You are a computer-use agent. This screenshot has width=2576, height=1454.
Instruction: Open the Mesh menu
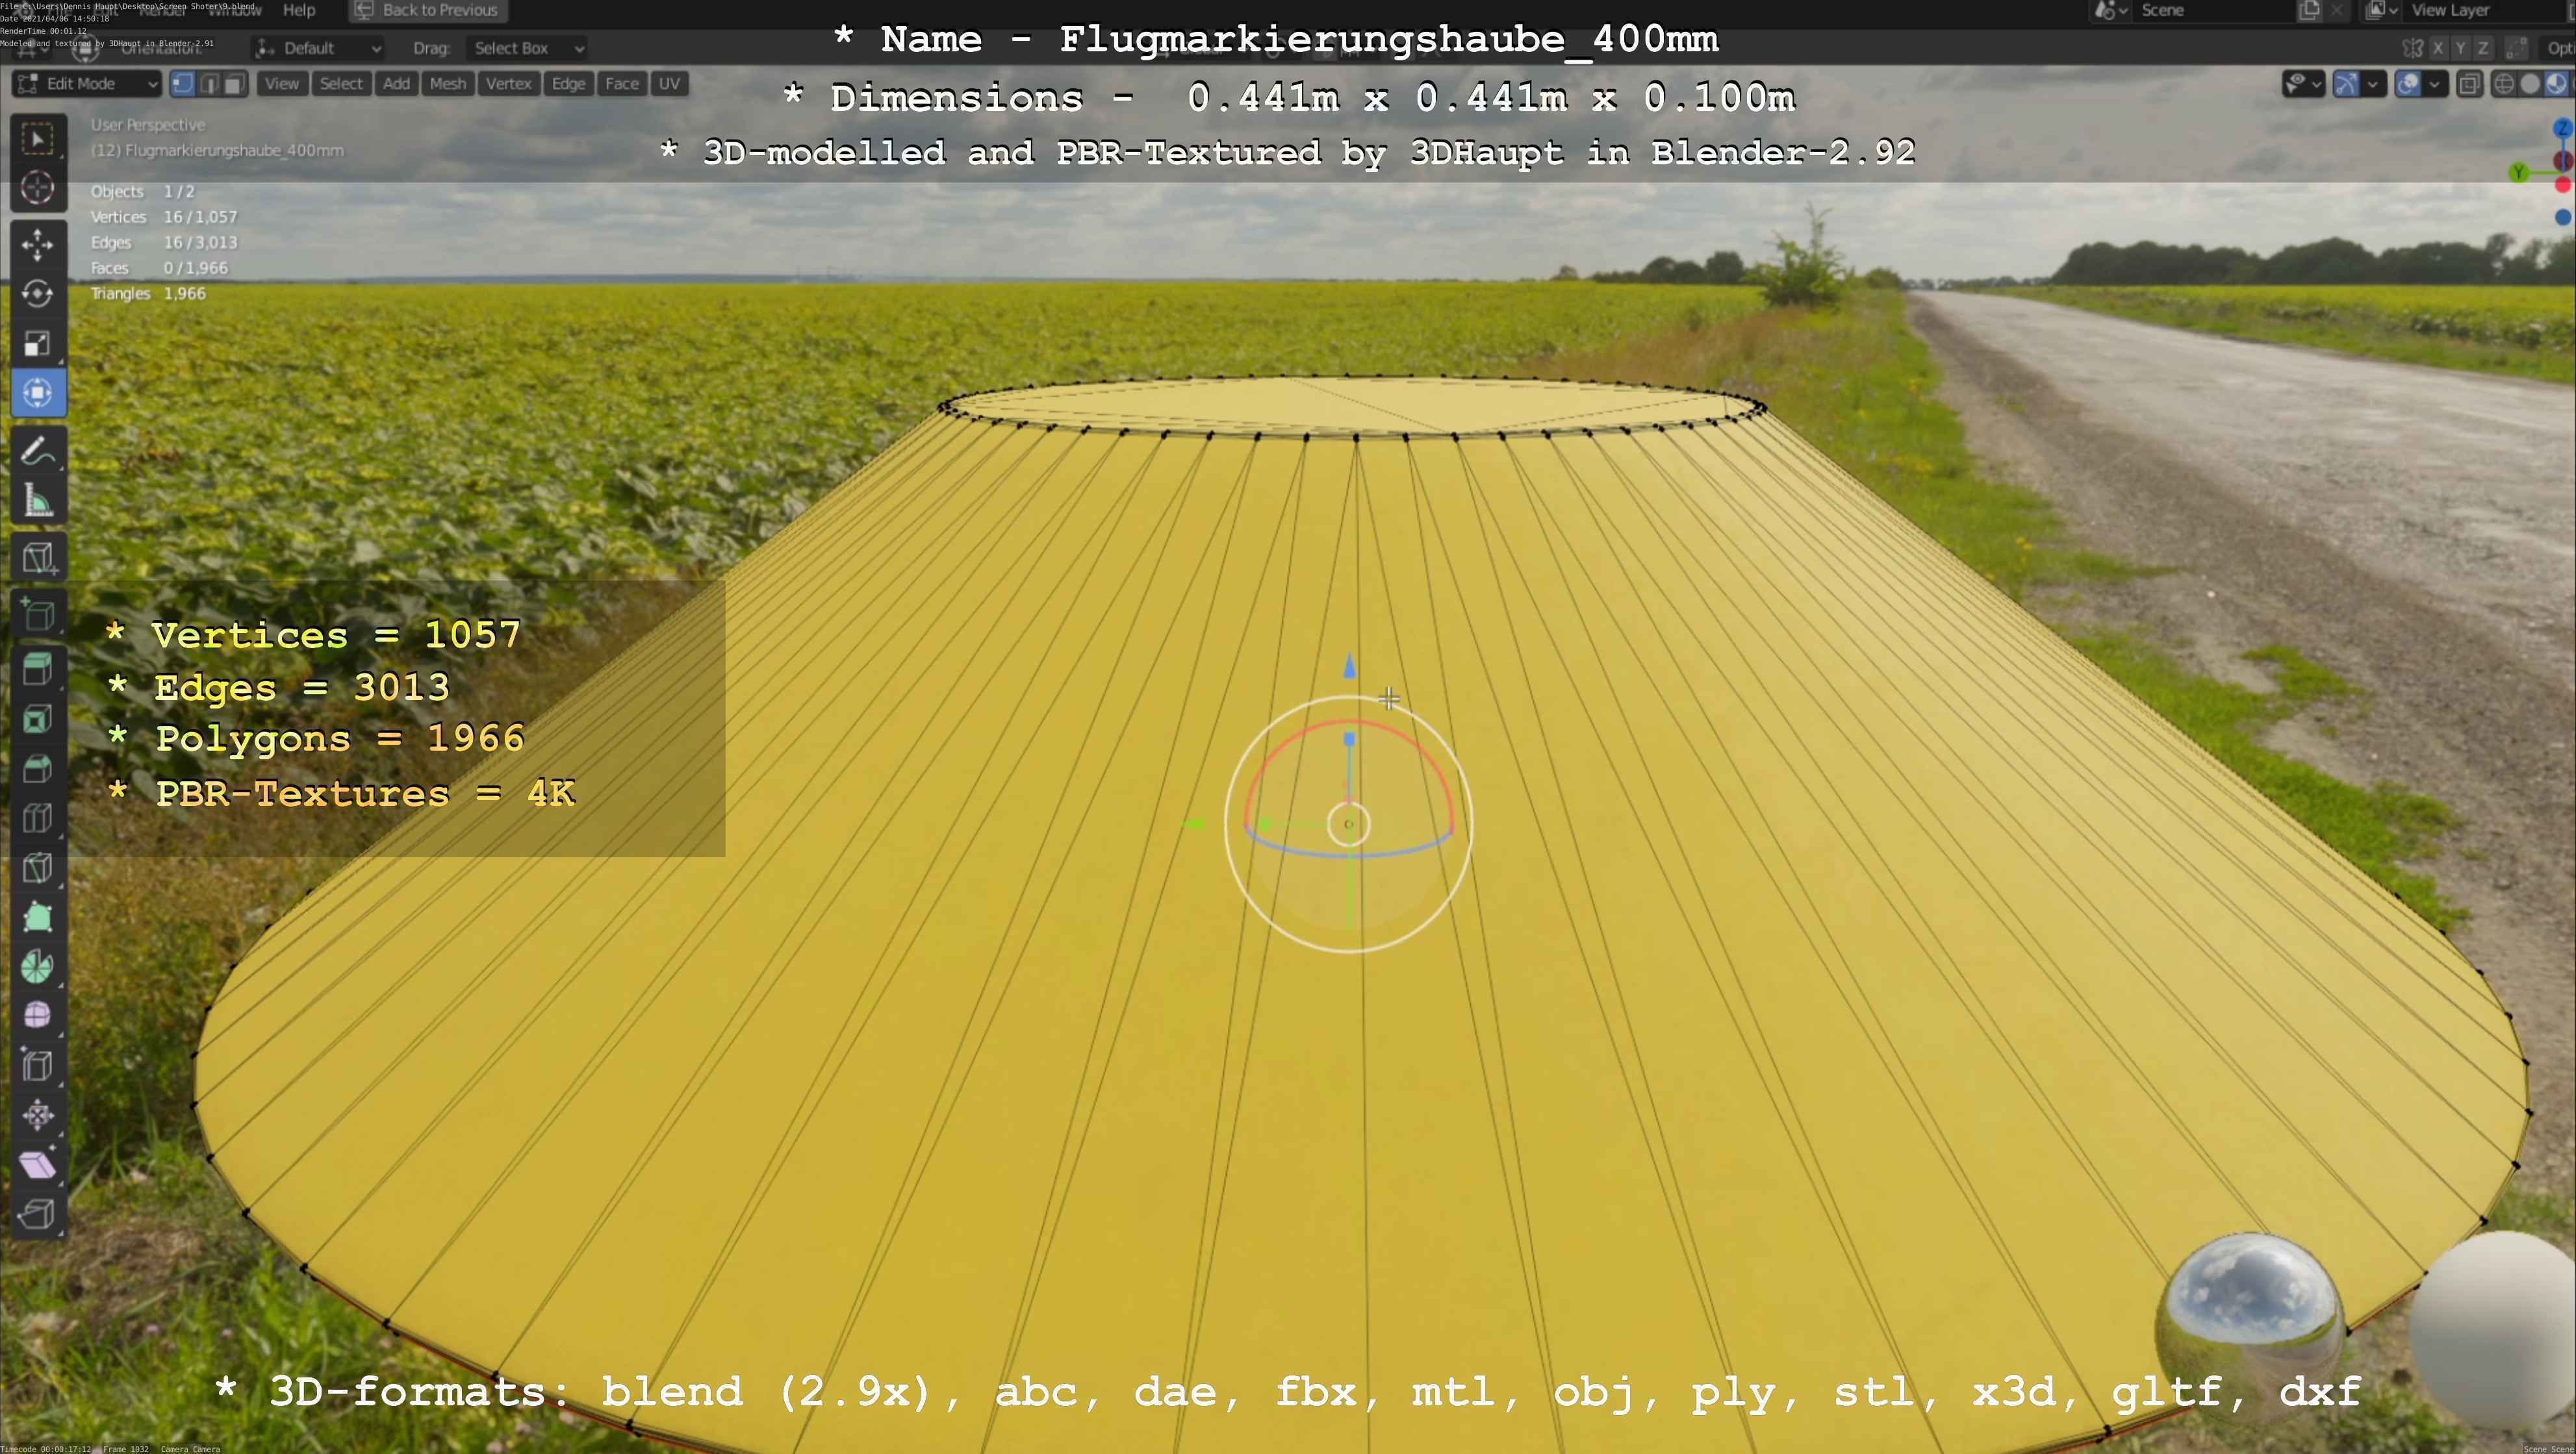click(447, 84)
